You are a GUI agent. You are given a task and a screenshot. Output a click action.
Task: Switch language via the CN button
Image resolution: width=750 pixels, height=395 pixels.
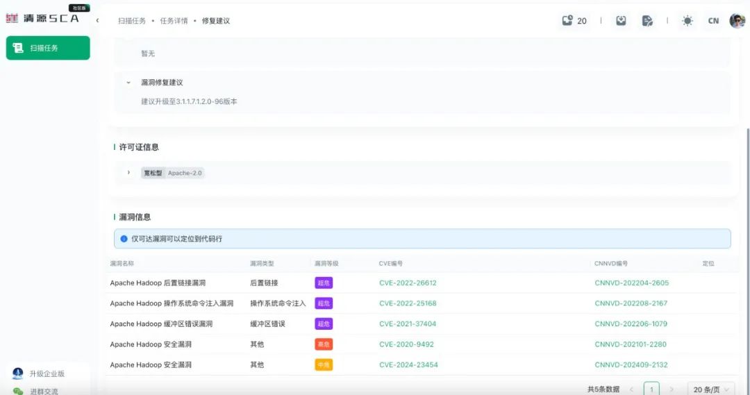coord(713,21)
